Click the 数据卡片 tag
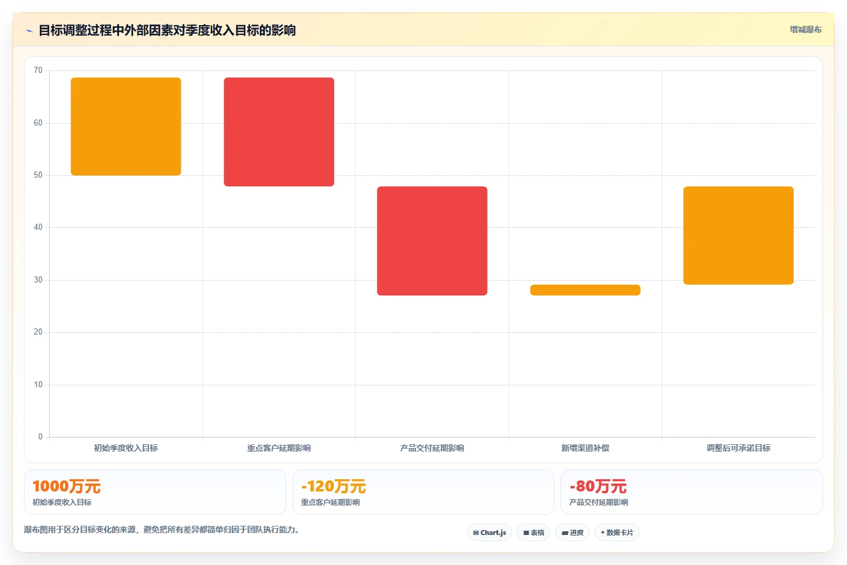Image resolution: width=847 pixels, height=565 pixels. pos(617,533)
